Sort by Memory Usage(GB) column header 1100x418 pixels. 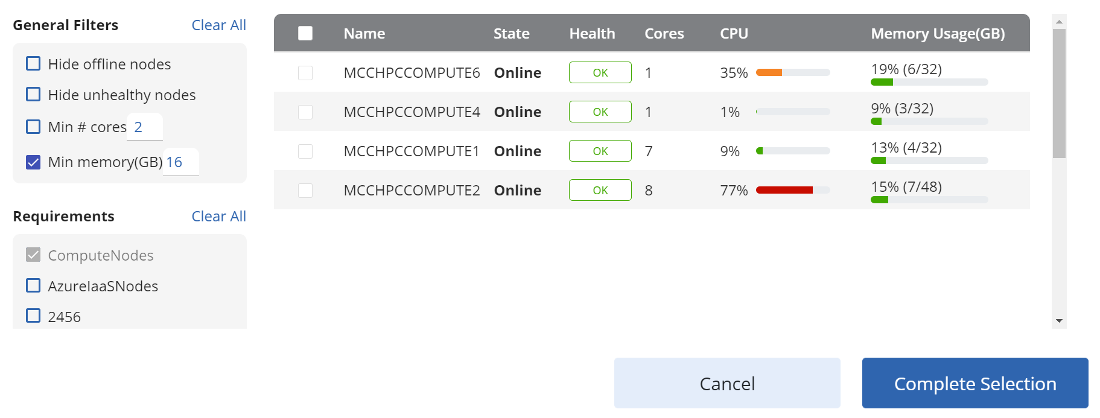(x=938, y=34)
